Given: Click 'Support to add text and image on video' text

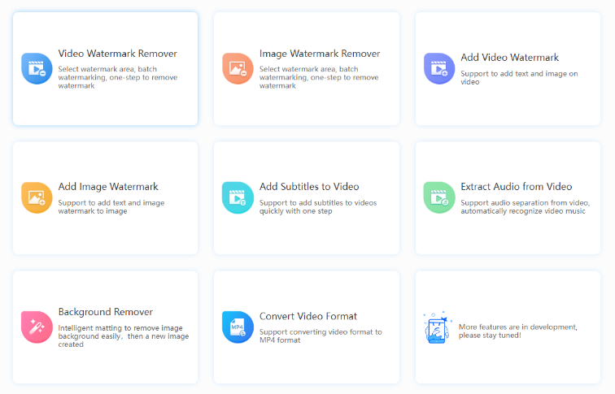Looking at the screenshot, I should (519, 77).
